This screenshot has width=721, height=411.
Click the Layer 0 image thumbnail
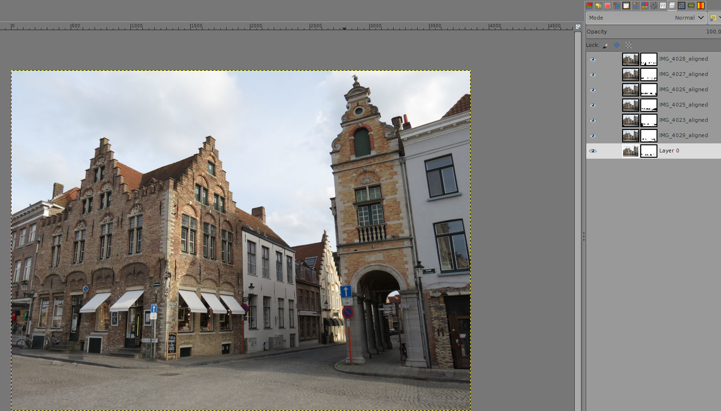tap(630, 151)
